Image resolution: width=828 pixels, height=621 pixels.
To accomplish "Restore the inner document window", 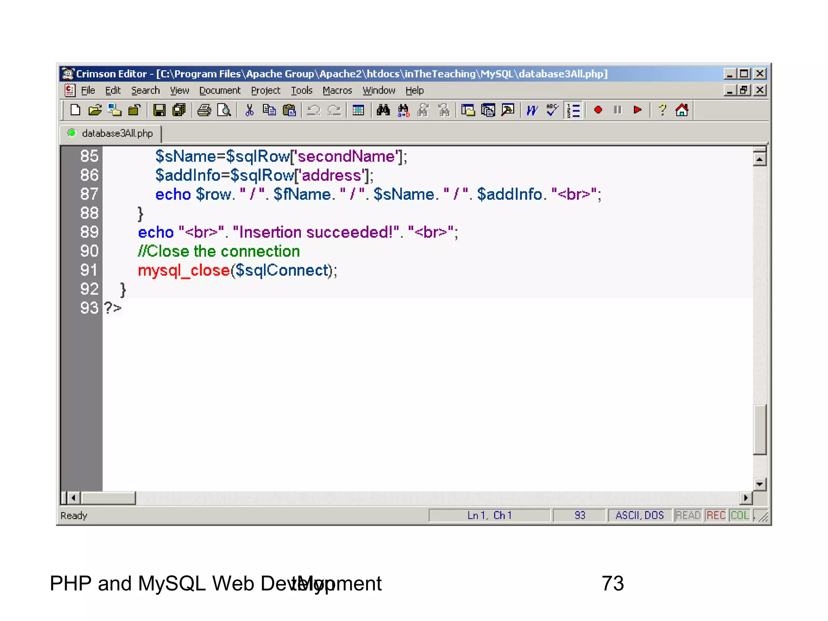I will (744, 90).
